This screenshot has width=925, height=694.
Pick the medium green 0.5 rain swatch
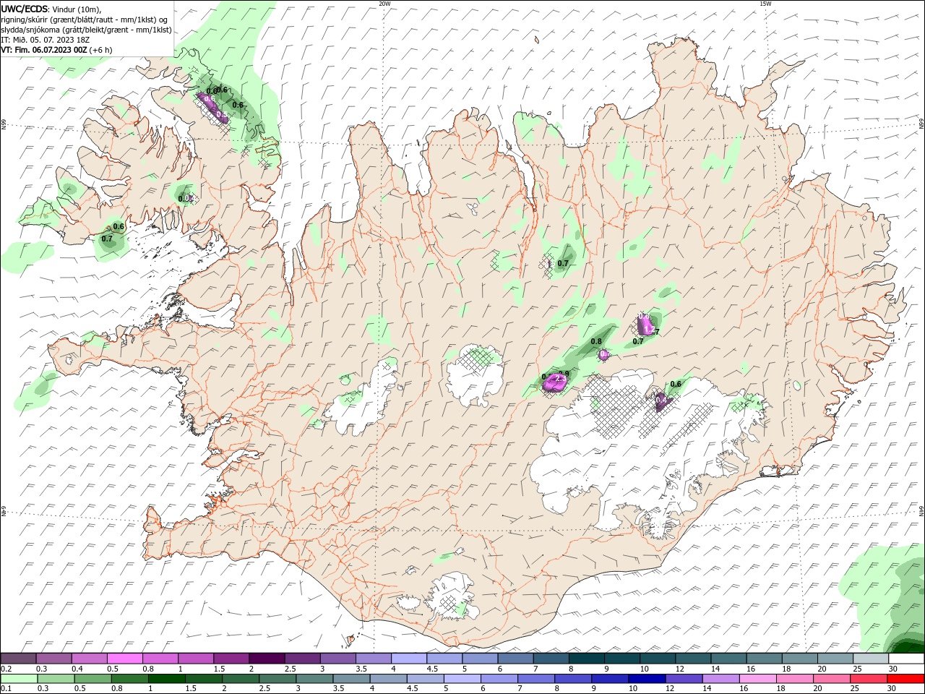(x=92, y=679)
